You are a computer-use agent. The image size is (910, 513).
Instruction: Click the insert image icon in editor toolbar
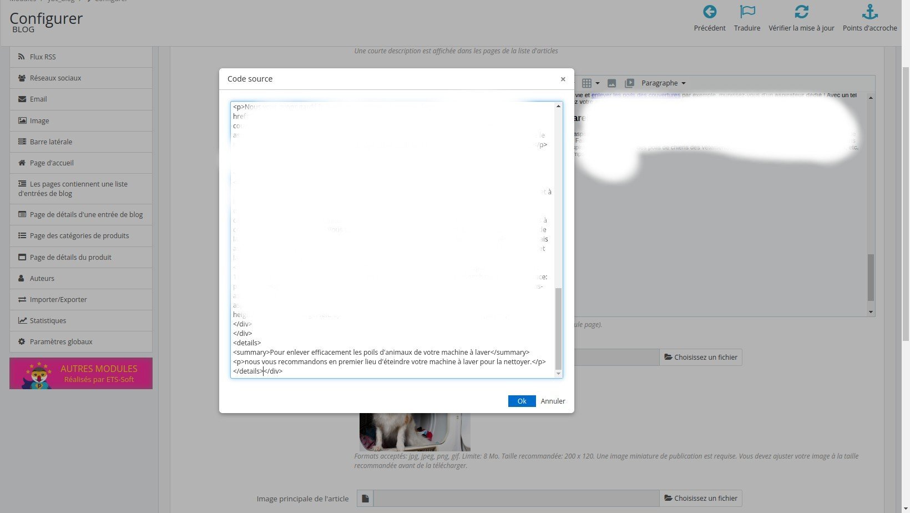(x=611, y=83)
